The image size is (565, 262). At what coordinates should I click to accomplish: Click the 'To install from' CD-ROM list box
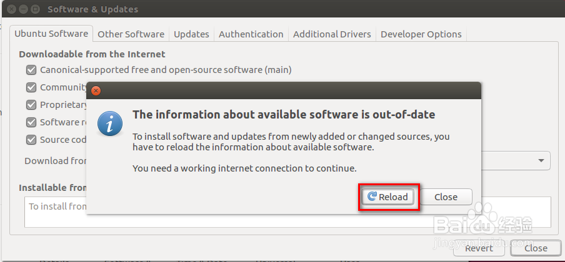(x=287, y=212)
